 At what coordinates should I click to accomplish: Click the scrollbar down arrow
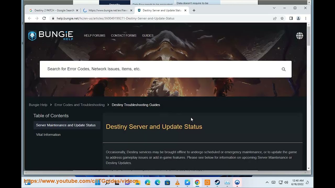[309, 169]
